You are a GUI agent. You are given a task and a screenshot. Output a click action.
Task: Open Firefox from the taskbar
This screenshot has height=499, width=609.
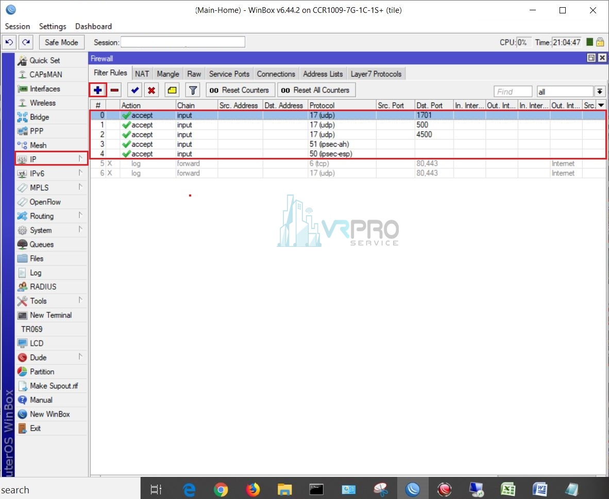[x=253, y=489]
